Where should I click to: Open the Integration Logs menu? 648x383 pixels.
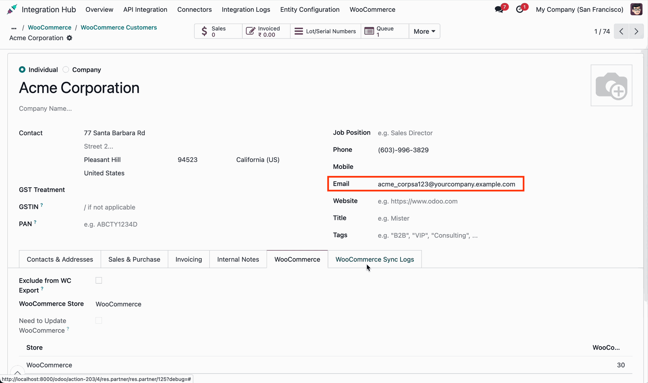pos(246,9)
